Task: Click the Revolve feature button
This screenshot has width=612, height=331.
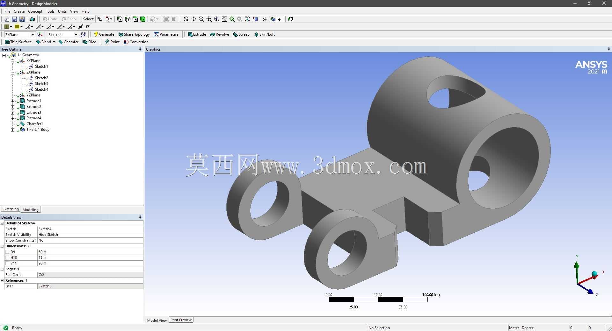Action: 220,34
